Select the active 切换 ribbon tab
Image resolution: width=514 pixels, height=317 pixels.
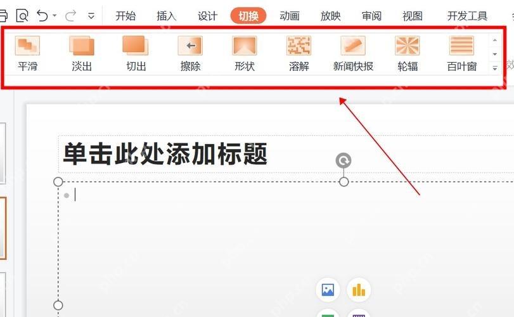[248, 16]
